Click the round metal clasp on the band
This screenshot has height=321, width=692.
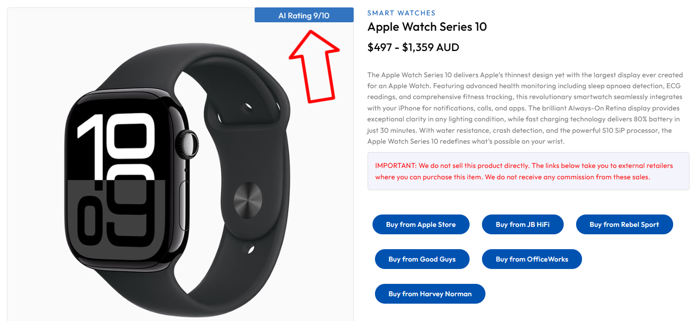pyautogui.click(x=247, y=200)
